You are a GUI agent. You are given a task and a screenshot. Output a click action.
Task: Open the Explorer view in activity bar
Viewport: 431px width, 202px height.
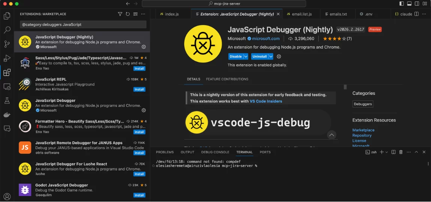pos(7,16)
